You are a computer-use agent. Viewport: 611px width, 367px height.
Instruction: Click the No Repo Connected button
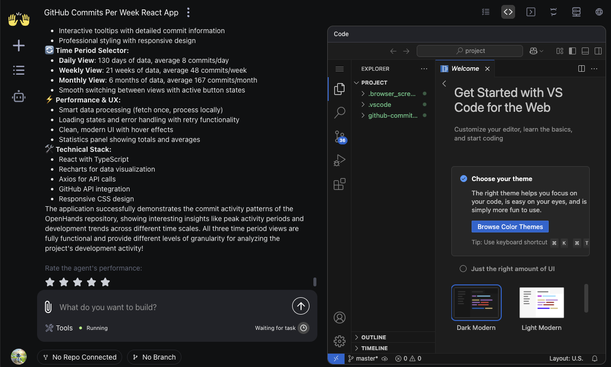click(80, 357)
